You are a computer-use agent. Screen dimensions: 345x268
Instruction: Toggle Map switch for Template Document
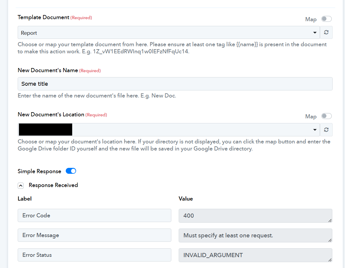tap(326, 19)
